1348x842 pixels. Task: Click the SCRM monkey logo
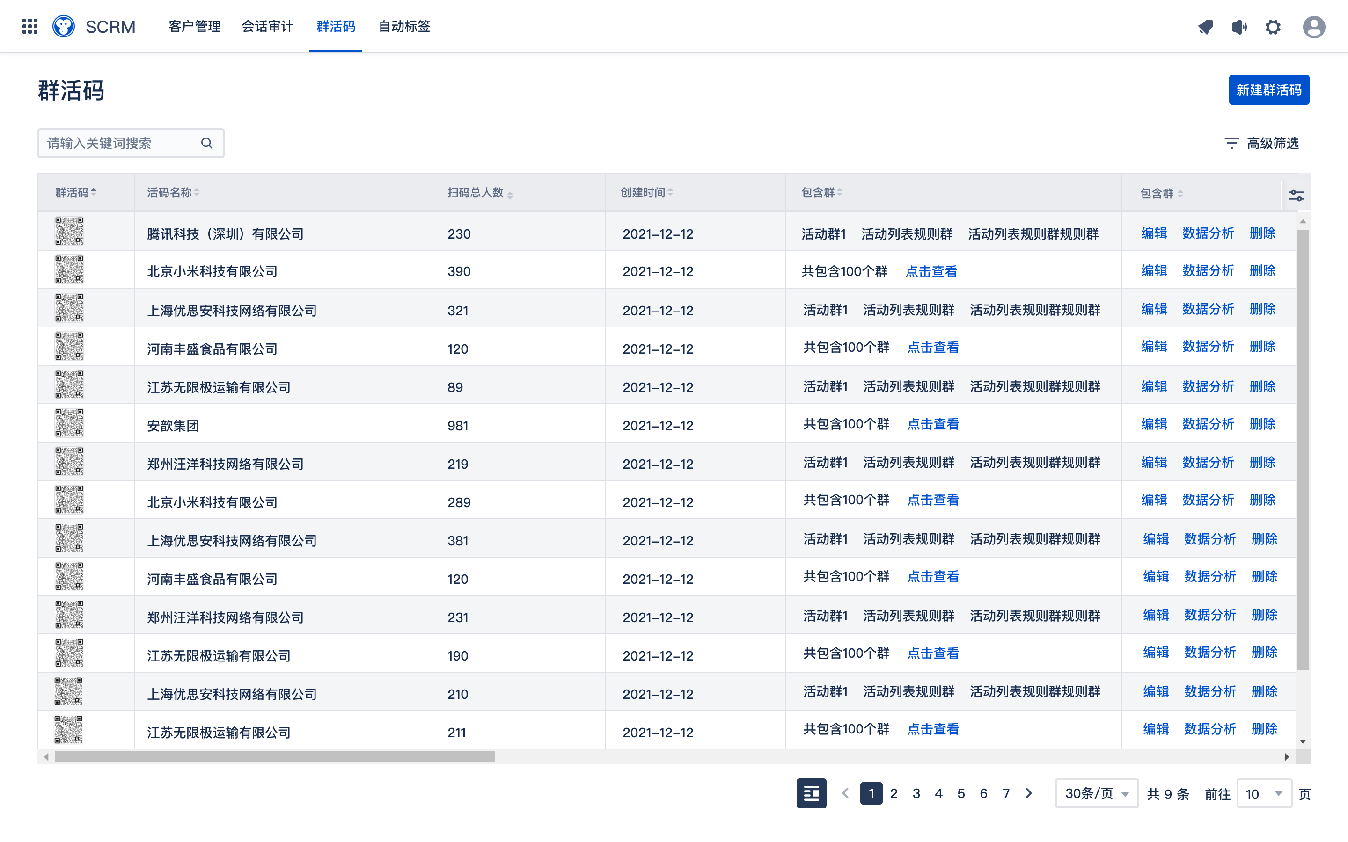click(x=64, y=26)
